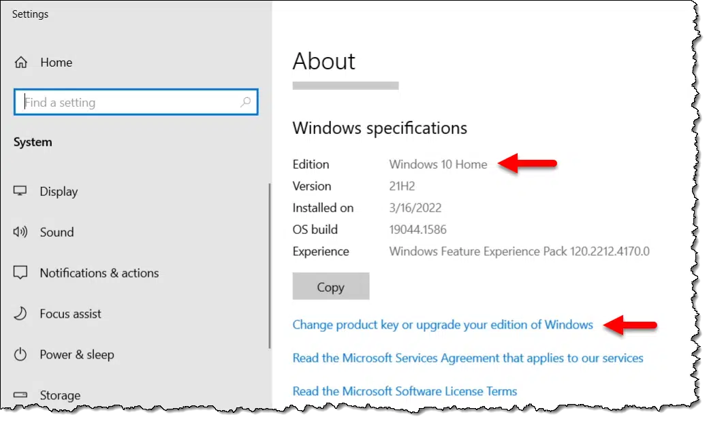The image size is (709, 421).
Task: Click the Windows Feature Experience Pack value
Action: pyautogui.click(x=519, y=251)
